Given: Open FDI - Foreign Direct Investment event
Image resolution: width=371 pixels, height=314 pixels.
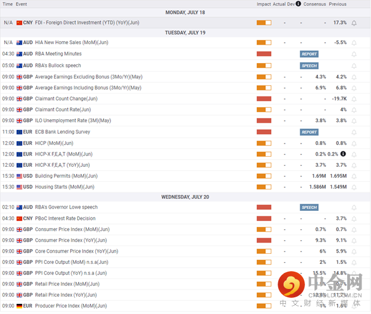Looking at the screenshot, I should pos(87,23).
